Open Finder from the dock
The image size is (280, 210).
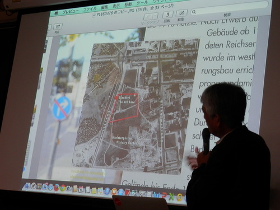(x=27, y=186)
